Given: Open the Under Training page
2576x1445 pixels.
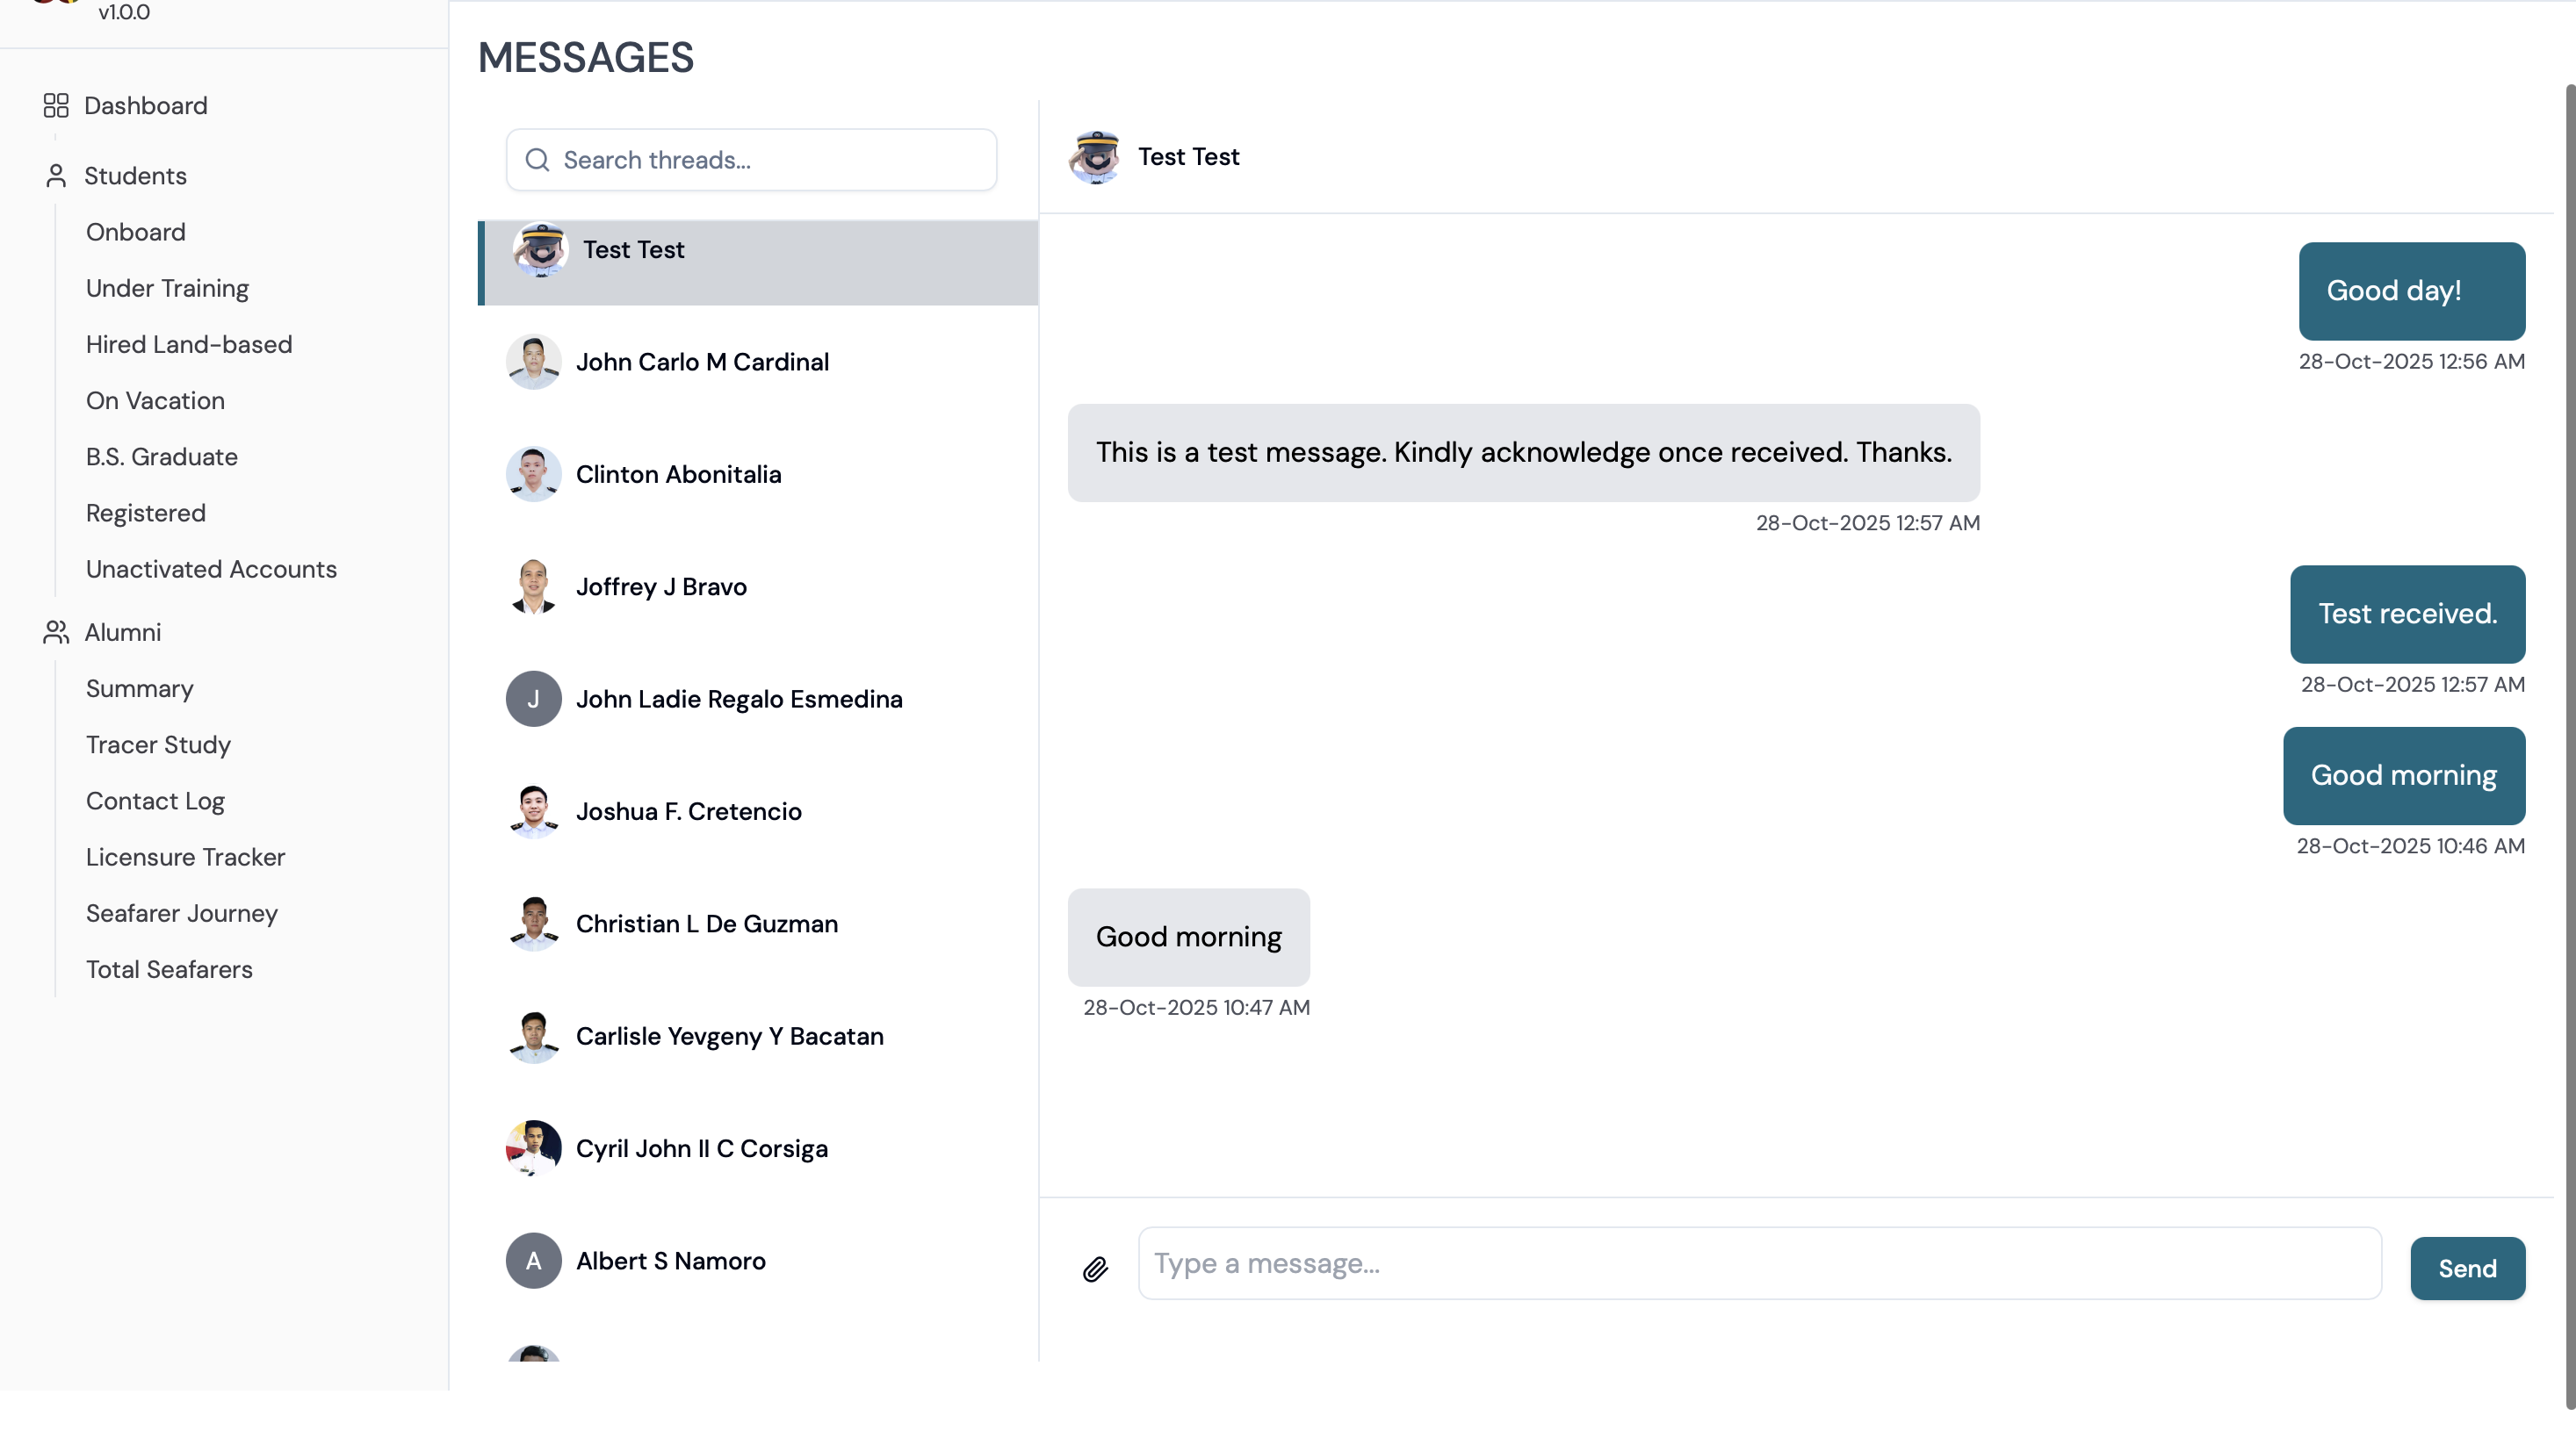Looking at the screenshot, I should [167, 289].
